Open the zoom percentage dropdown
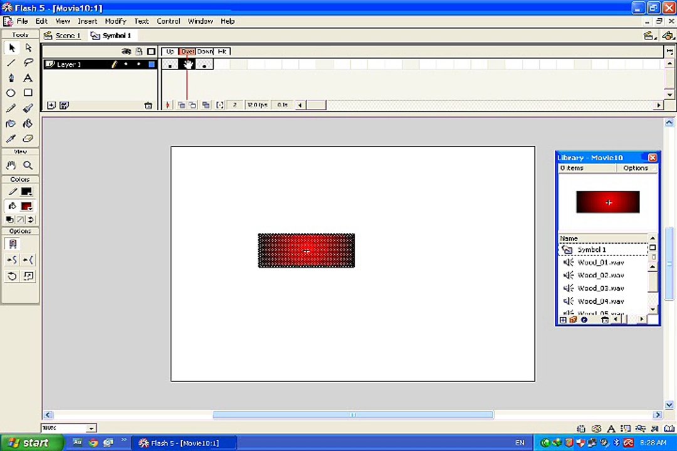Screen dimensions: 677x451 91,428
